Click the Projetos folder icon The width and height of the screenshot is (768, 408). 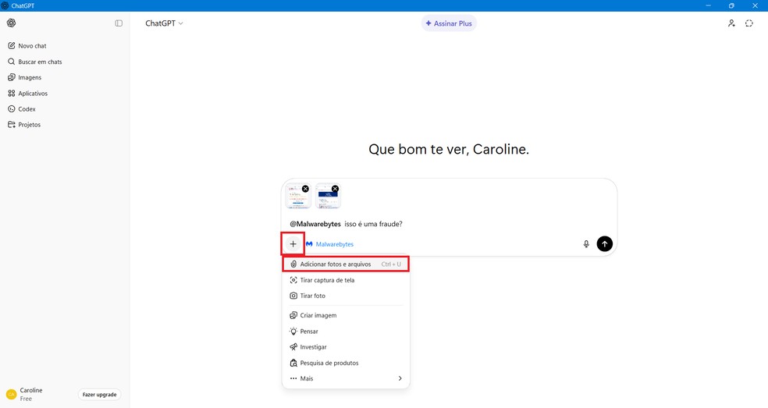click(11, 124)
